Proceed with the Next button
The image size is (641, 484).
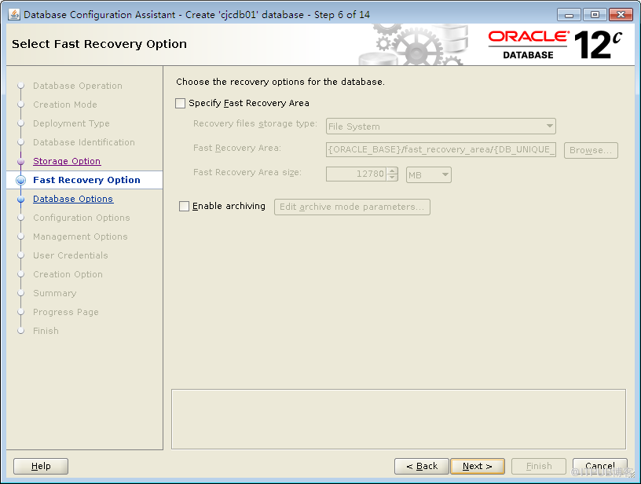[478, 466]
